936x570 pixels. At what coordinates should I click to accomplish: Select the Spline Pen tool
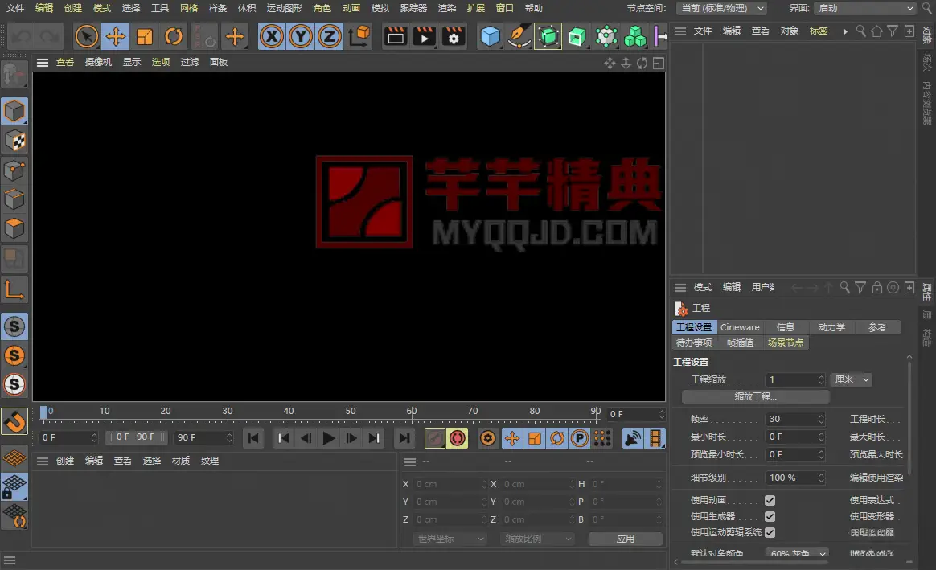[519, 36]
